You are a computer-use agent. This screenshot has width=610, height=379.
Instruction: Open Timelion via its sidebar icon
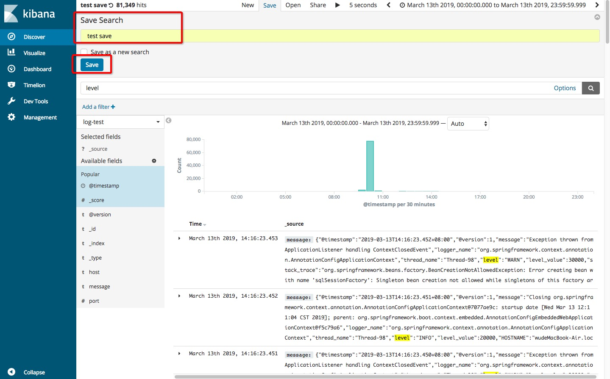pyautogui.click(x=11, y=85)
